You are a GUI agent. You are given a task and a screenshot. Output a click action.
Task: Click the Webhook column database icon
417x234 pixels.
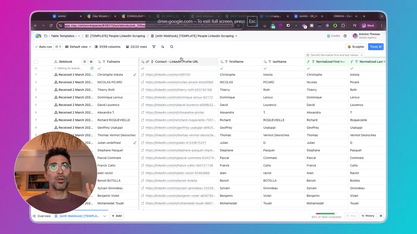[91, 62]
